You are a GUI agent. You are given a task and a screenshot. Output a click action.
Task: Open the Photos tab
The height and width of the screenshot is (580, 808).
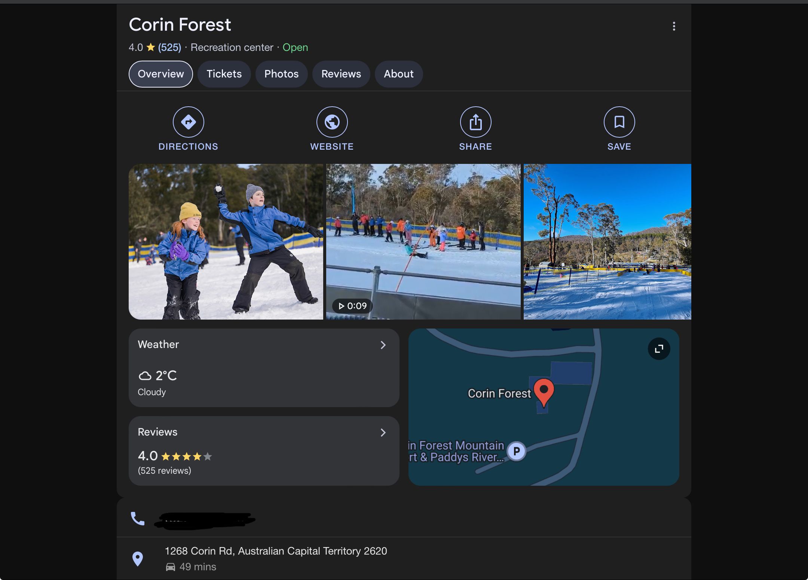(281, 74)
